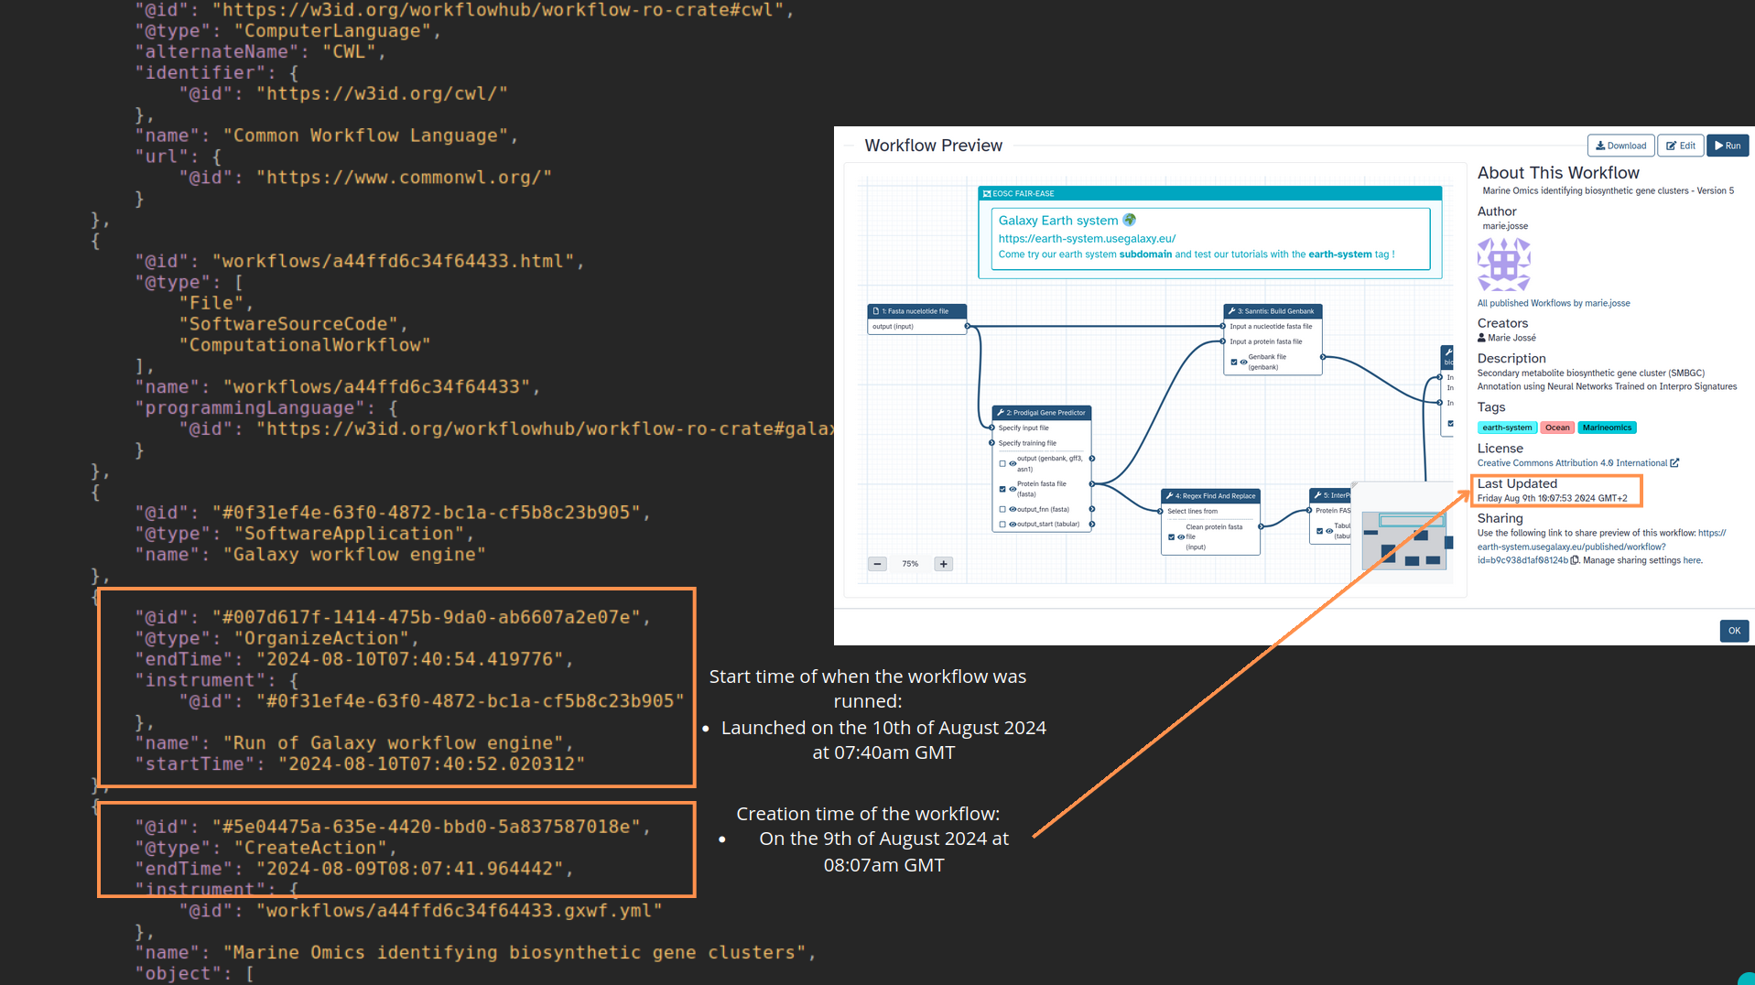Toggle output_fnn (fasta) checkbox
The image size is (1755, 985).
tap(1002, 509)
